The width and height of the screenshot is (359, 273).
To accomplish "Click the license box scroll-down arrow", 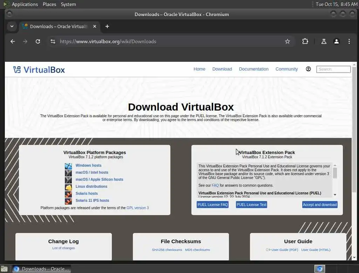I will click(335, 195).
